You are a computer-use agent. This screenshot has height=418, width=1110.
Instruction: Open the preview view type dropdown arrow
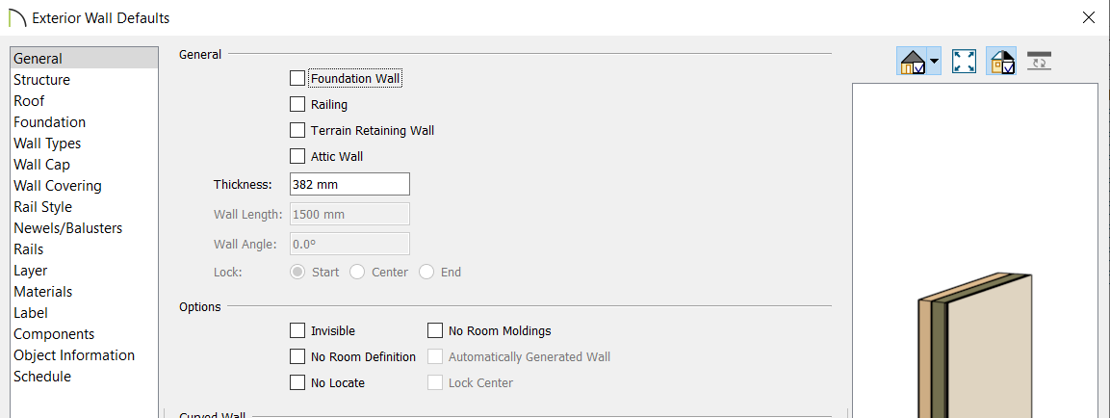tap(935, 62)
